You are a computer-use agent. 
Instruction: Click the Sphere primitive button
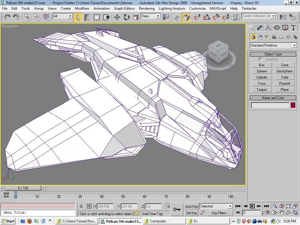click(x=262, y=71)
